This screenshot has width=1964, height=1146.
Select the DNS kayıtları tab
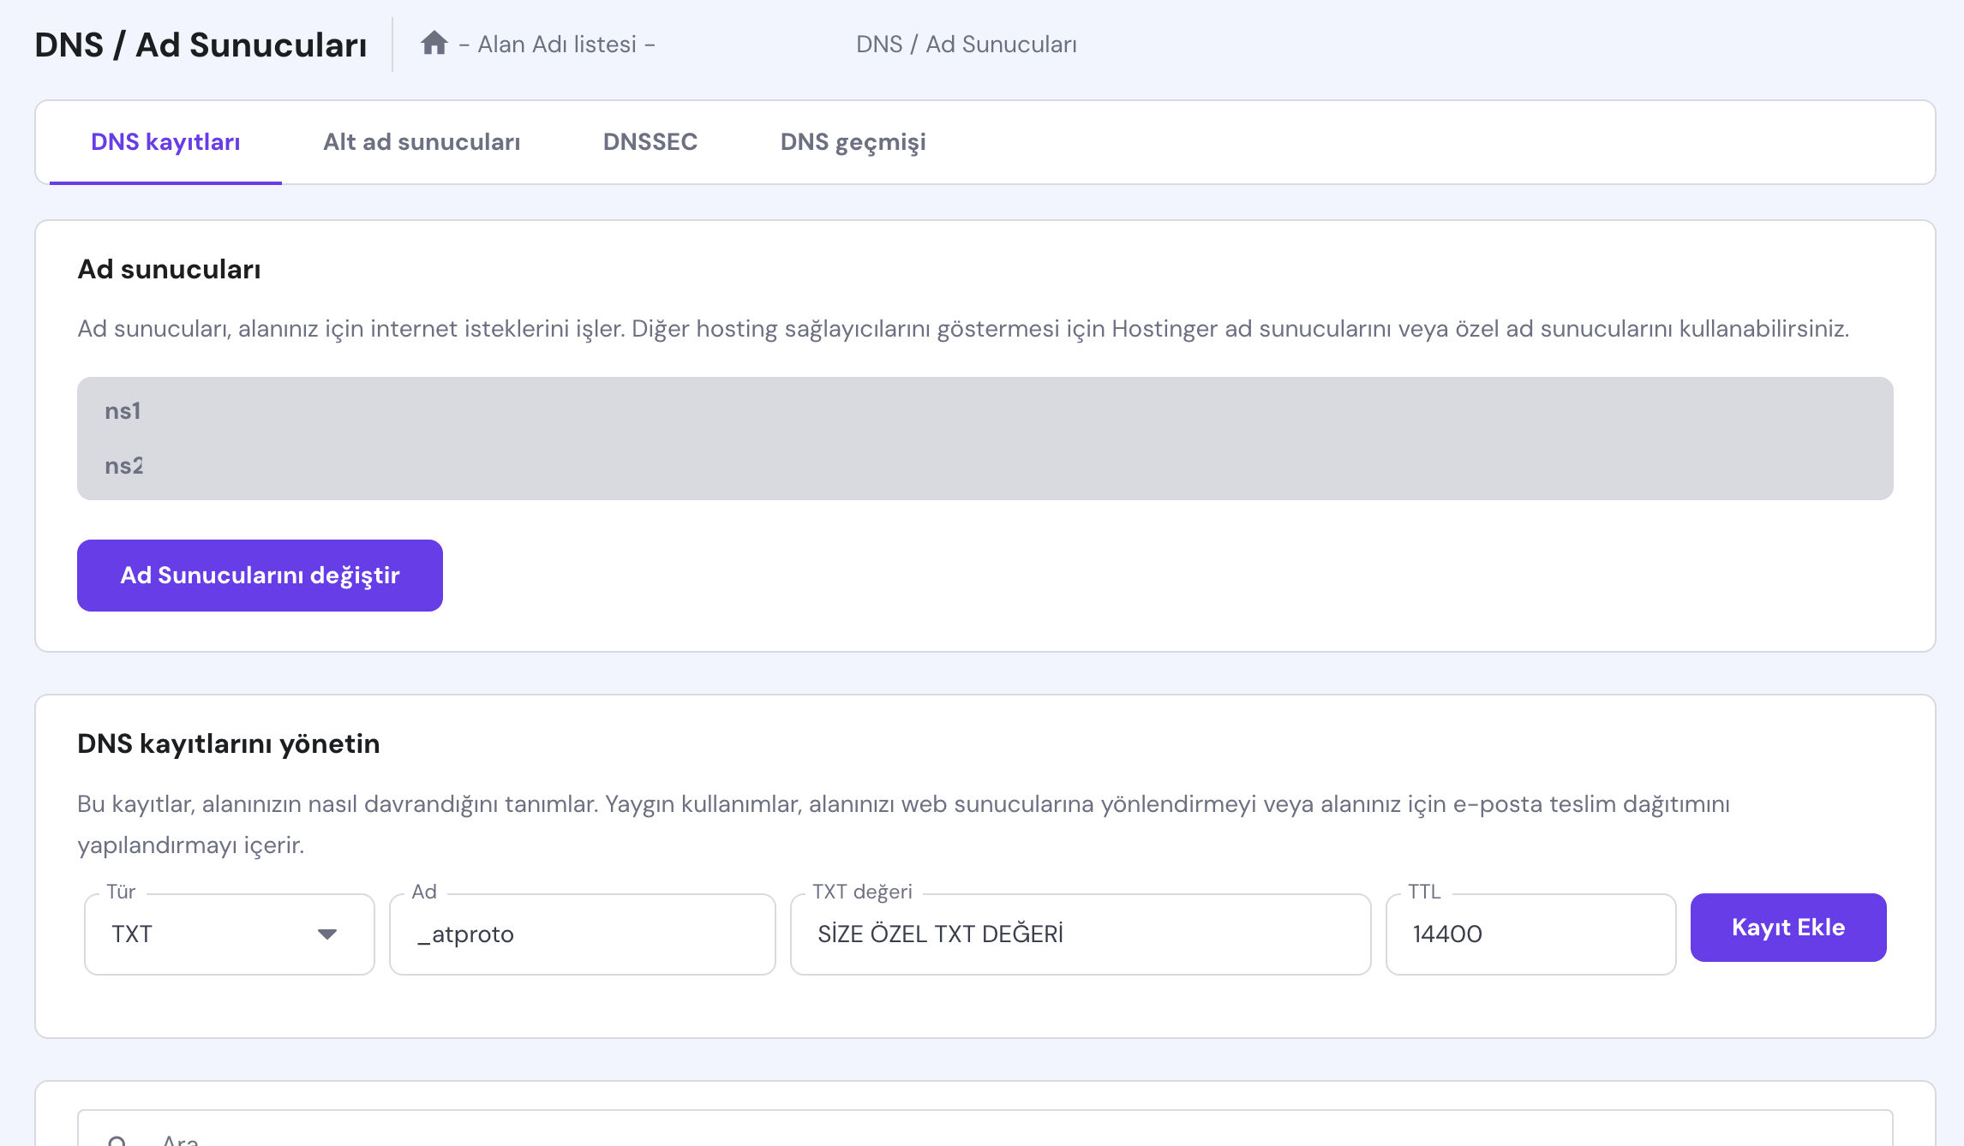coord(165,142)
